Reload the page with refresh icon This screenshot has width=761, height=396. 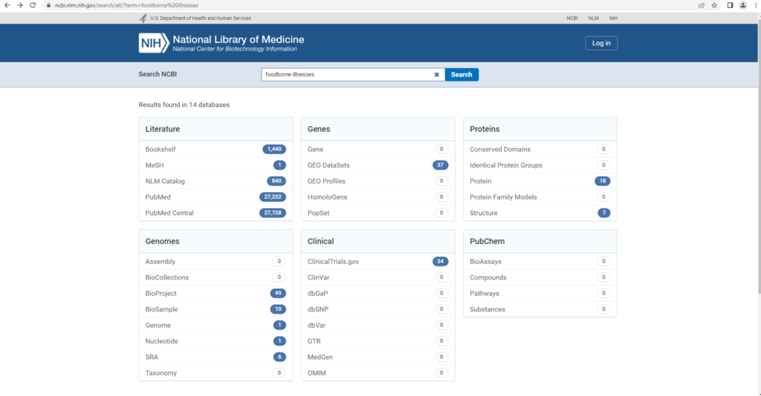[x=33, y=5]
